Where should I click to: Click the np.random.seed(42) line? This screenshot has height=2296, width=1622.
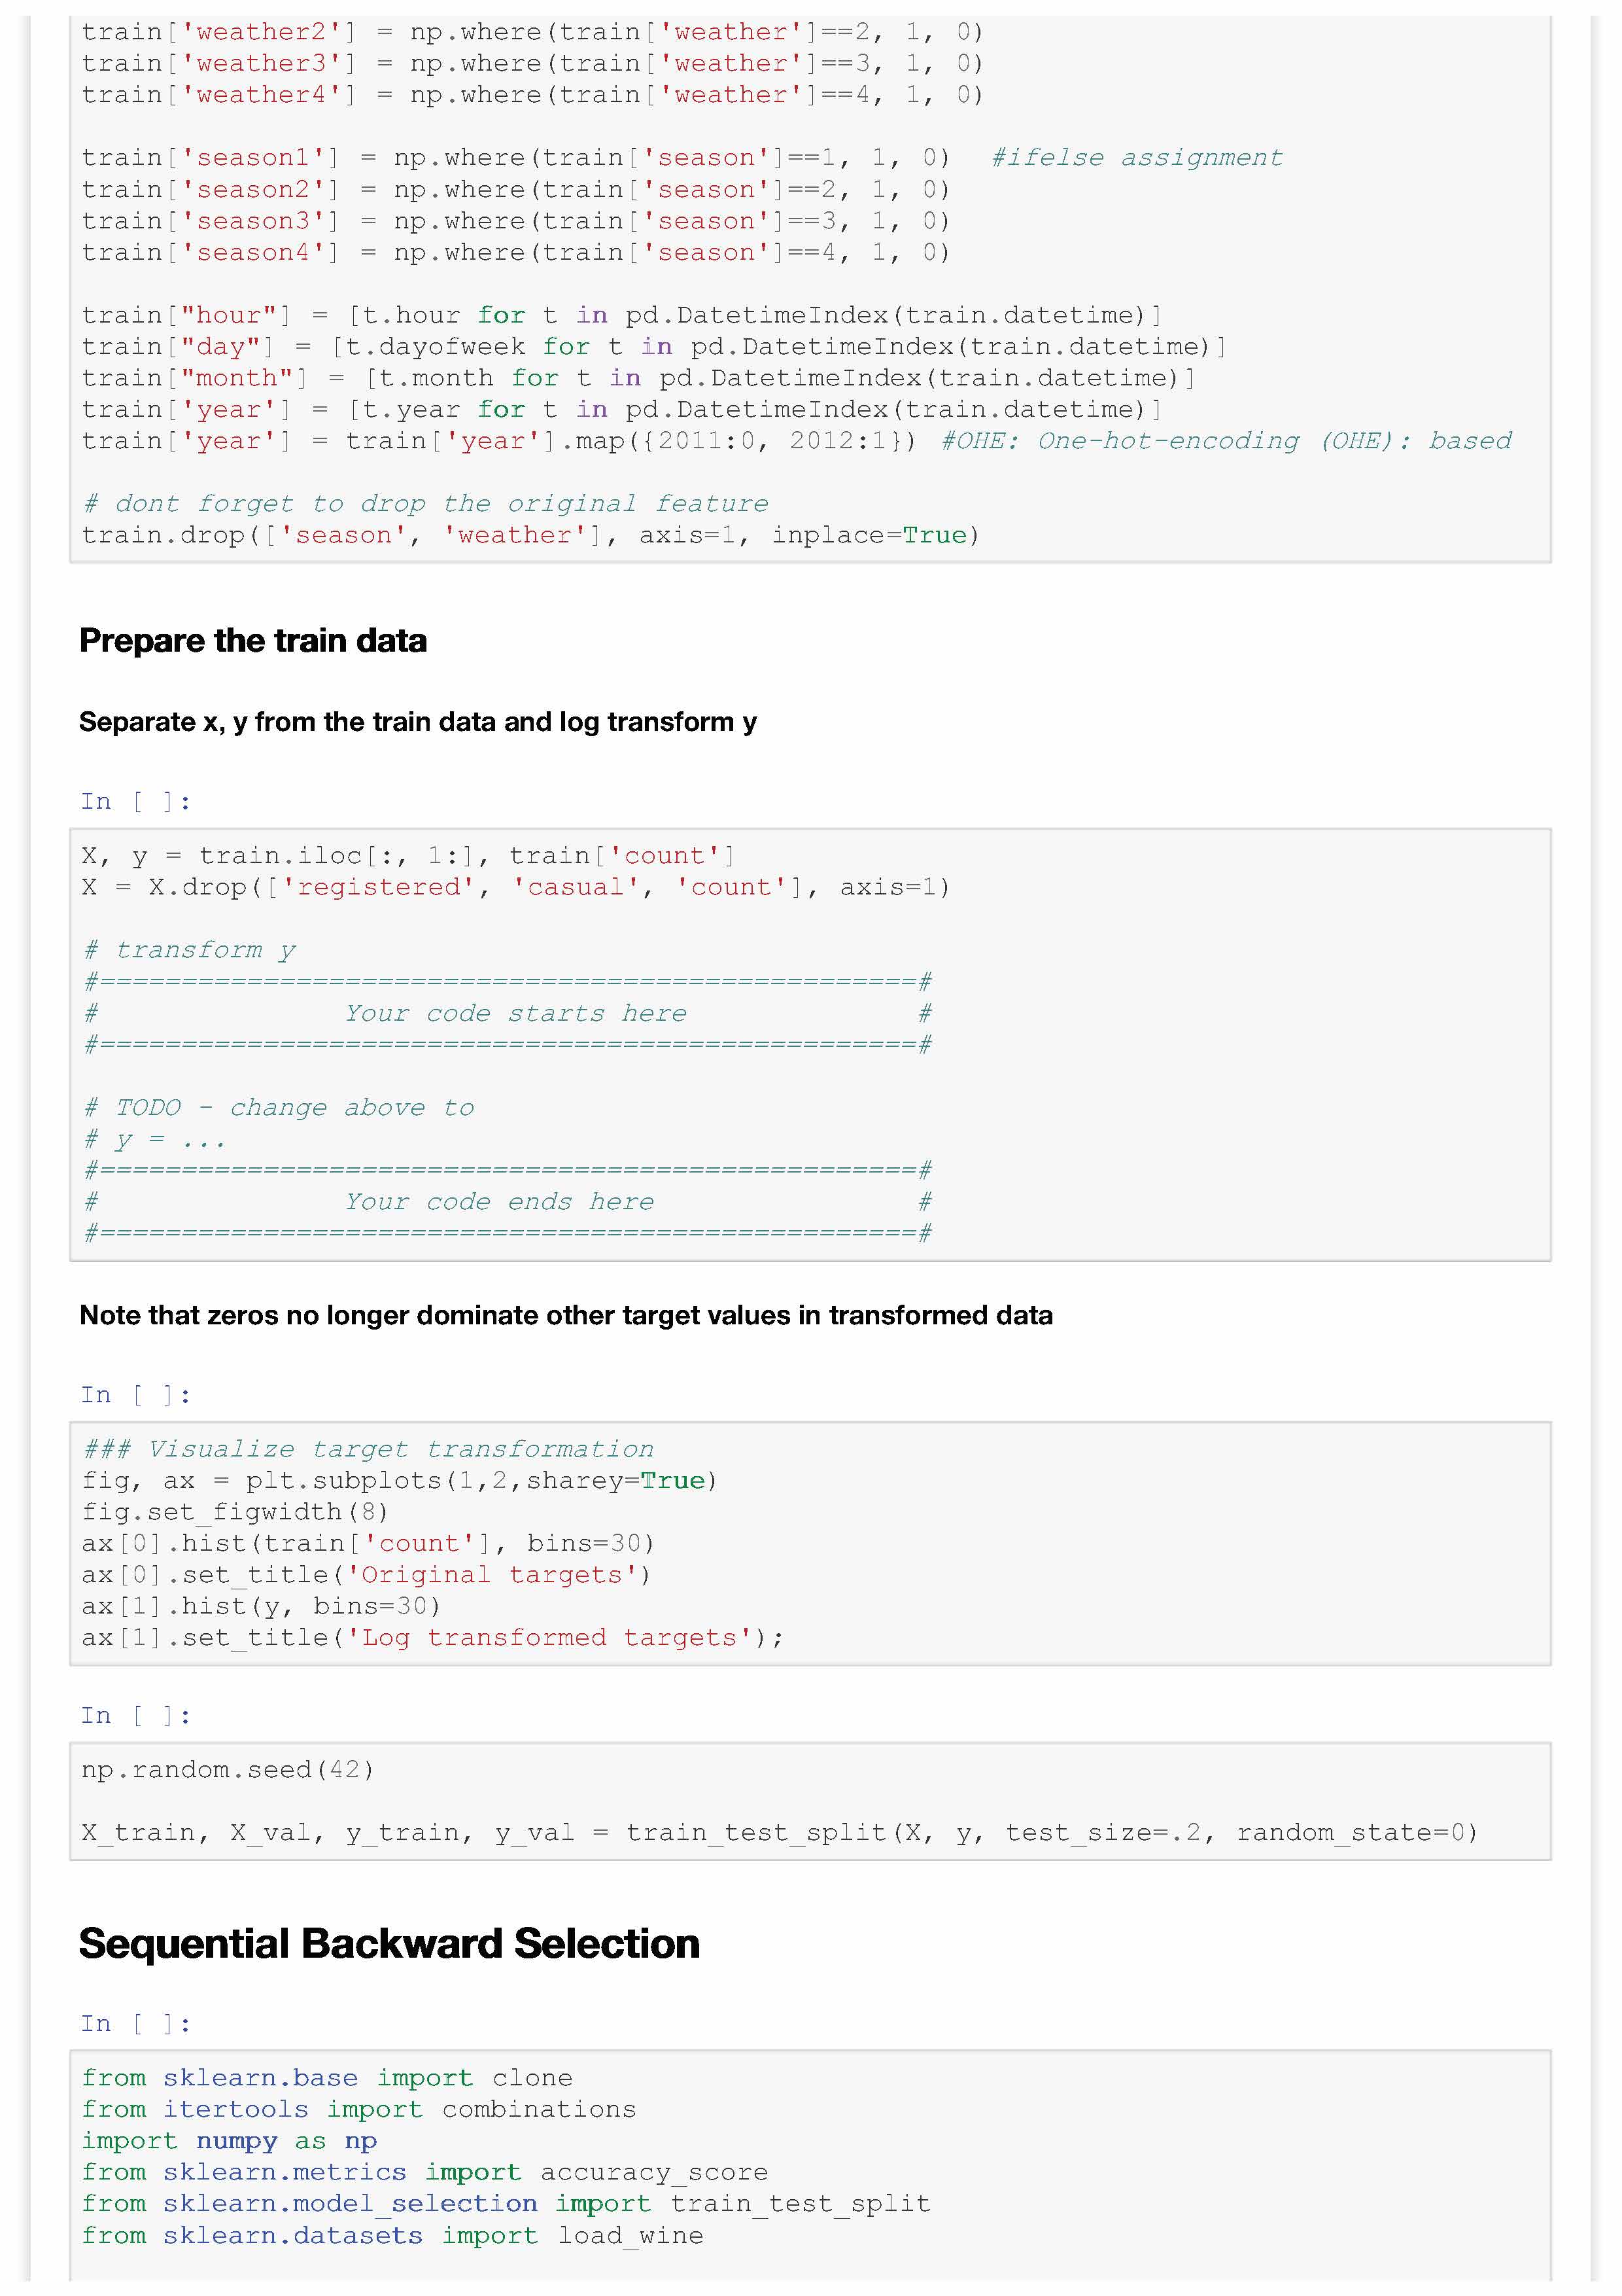(x=228, y=1770)
